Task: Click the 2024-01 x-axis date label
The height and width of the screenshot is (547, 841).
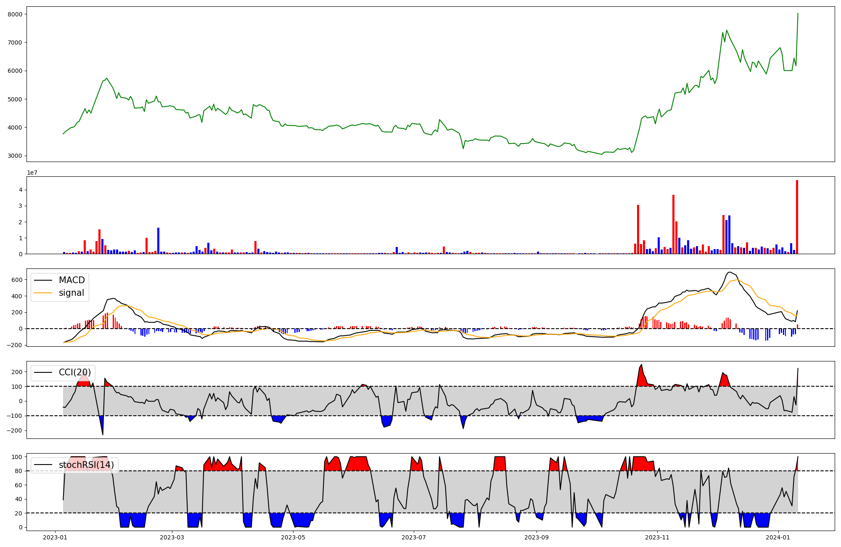Action: pyautogui.click(x=778, y=537)
